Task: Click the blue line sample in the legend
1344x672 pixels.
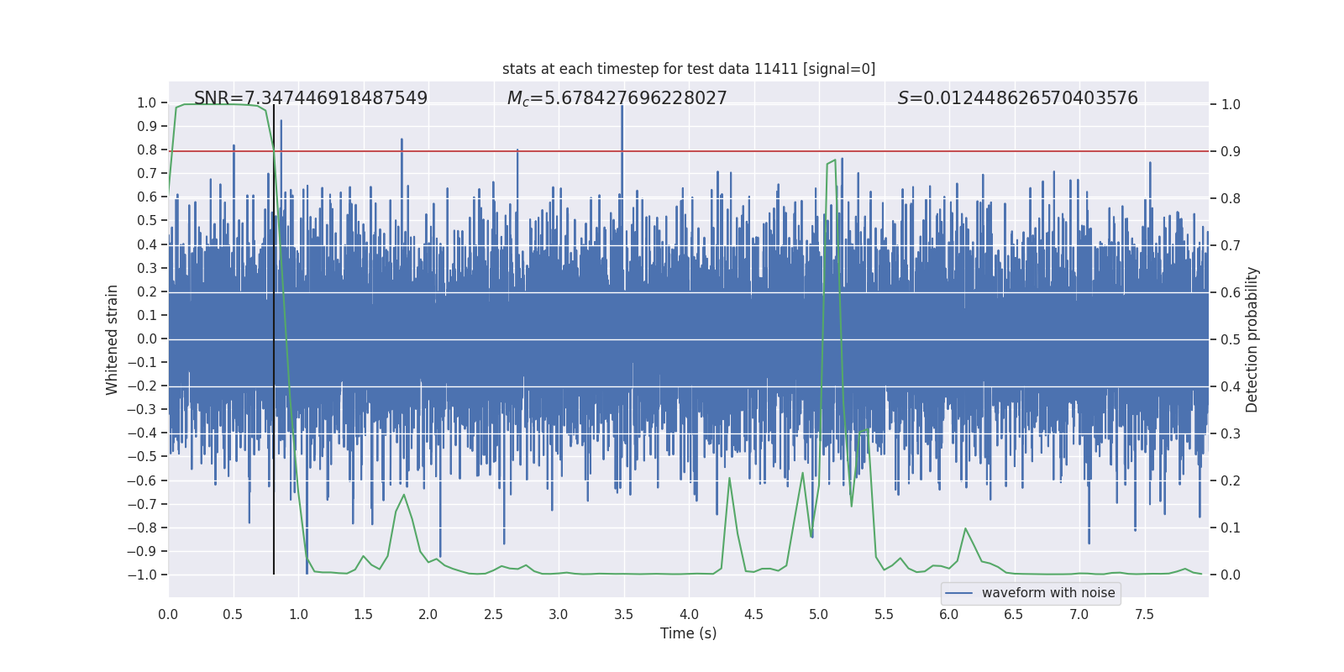Action: click(958, 593)
